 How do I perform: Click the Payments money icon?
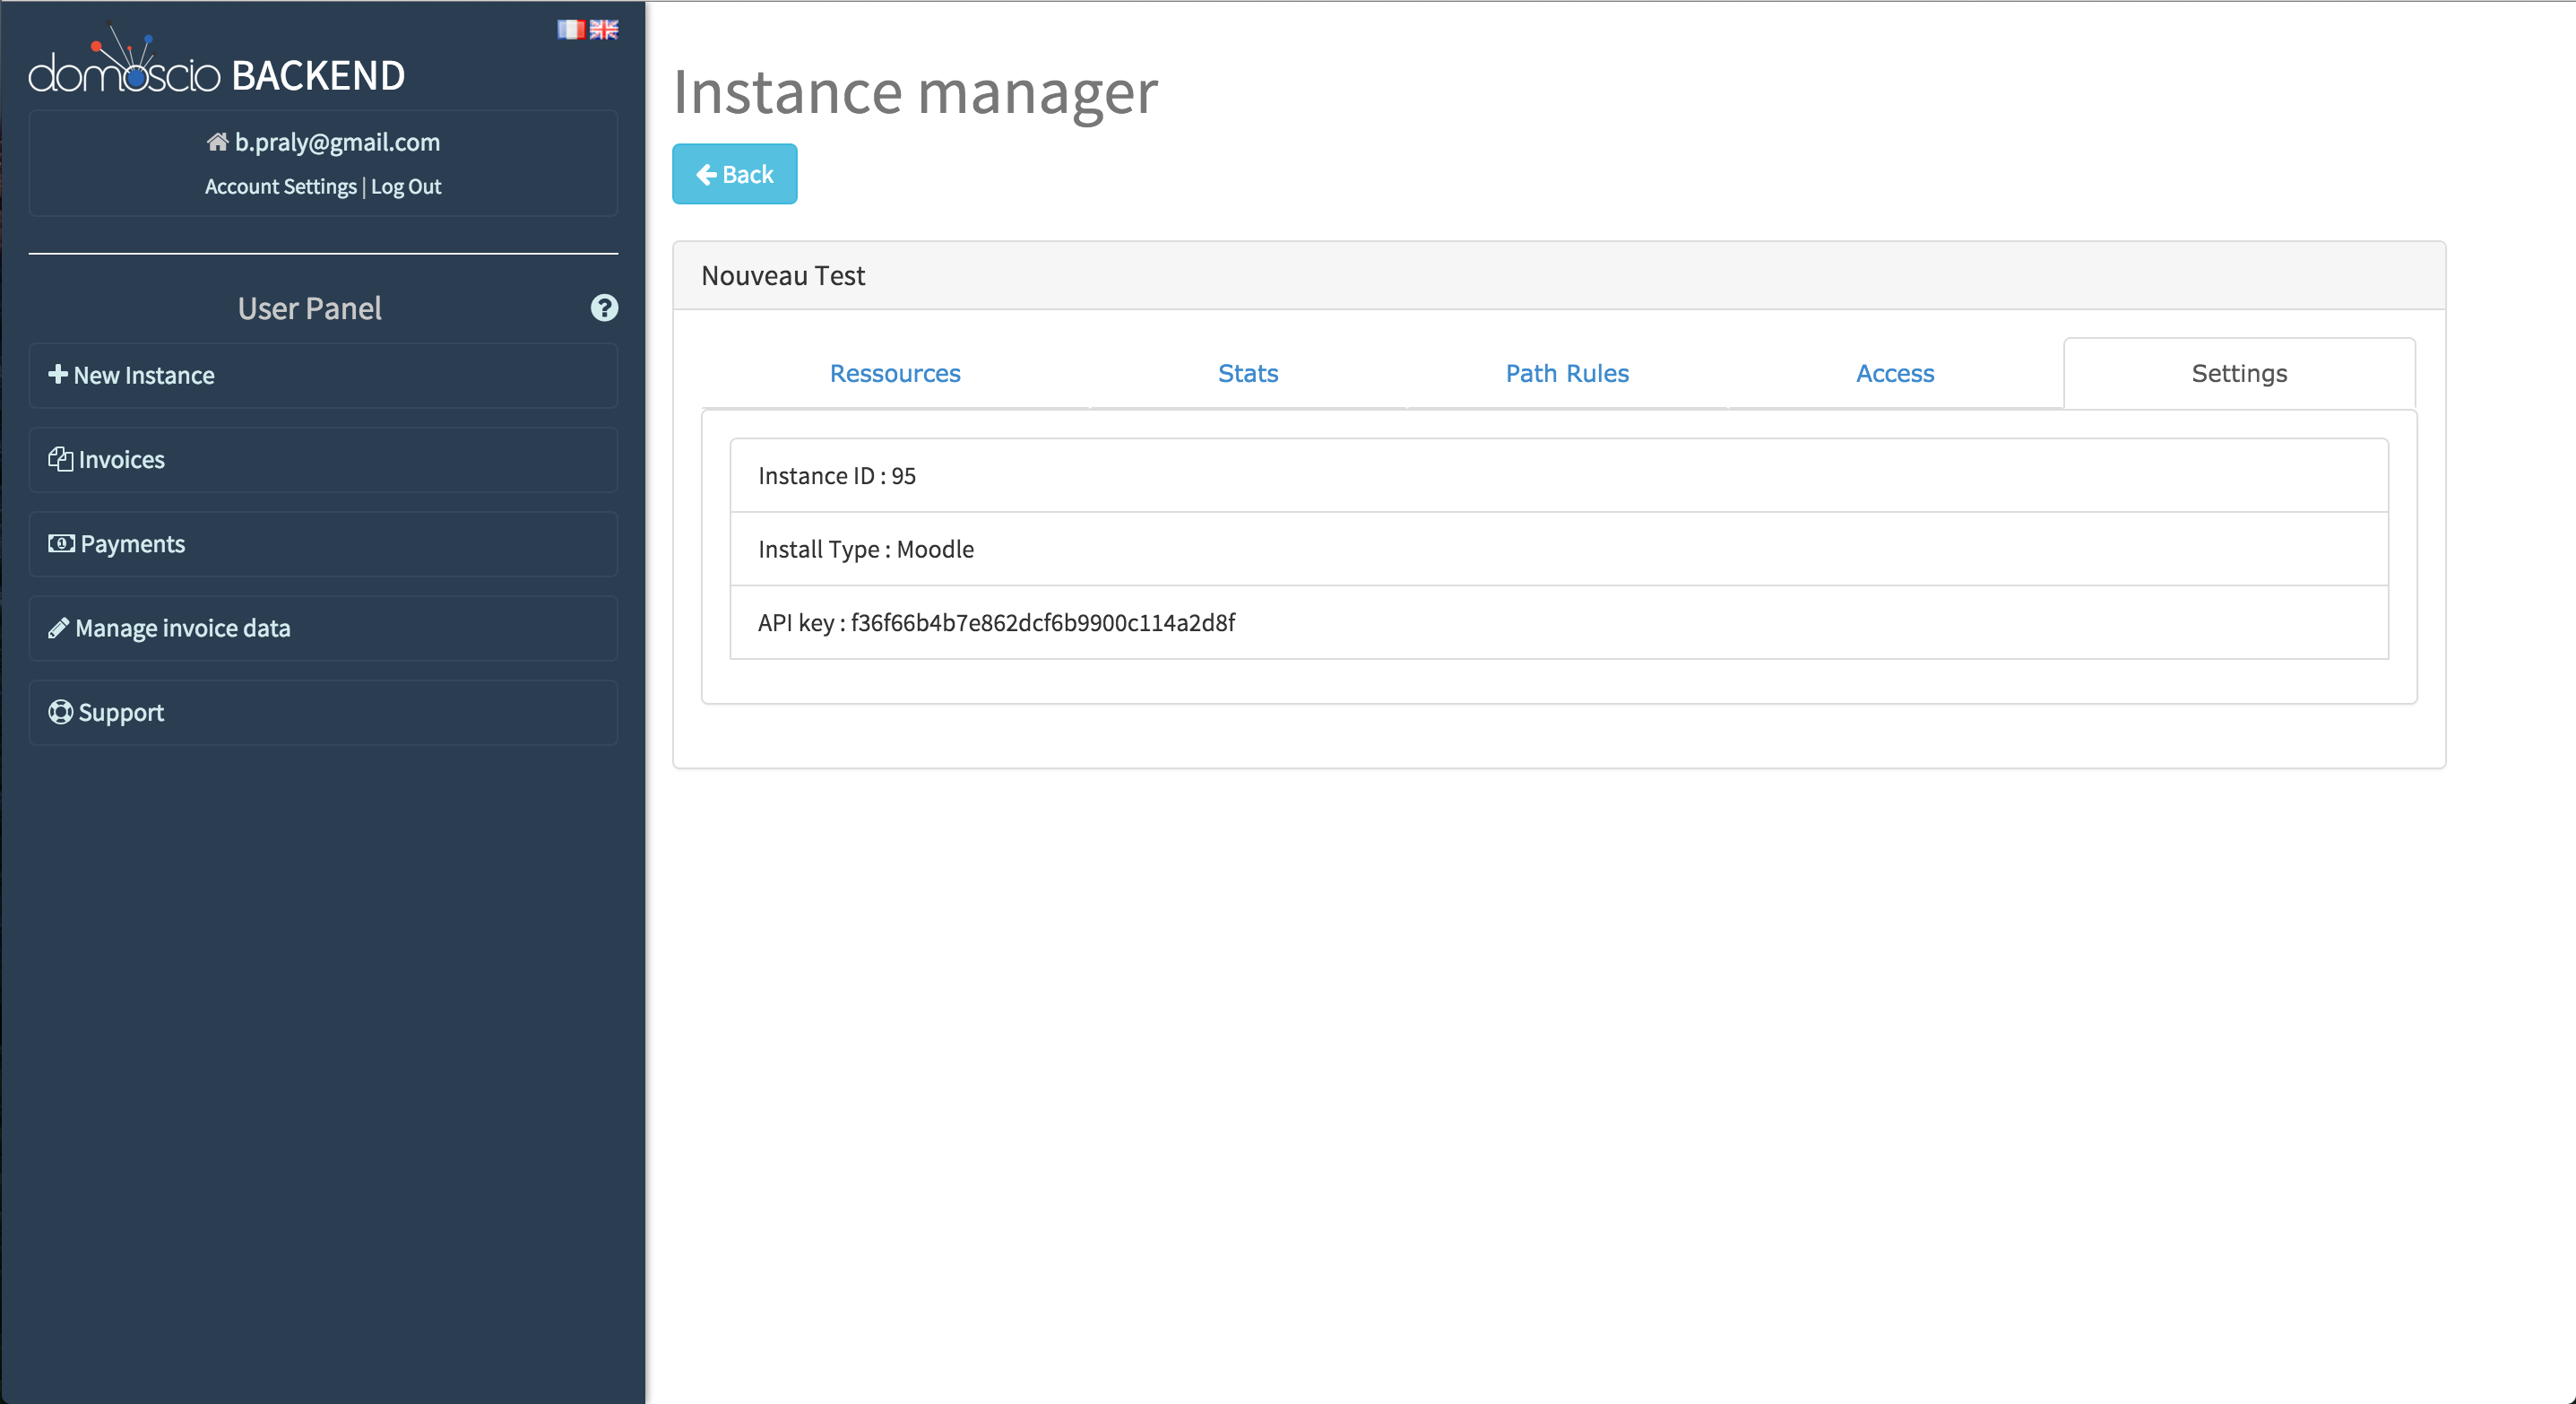[61, 543]
